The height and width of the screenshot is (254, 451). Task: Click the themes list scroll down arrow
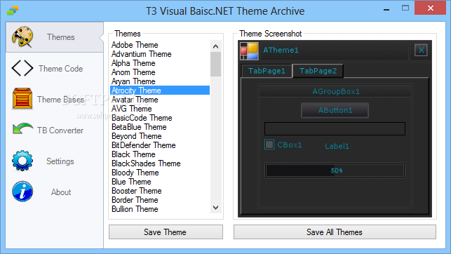(216, 208)
